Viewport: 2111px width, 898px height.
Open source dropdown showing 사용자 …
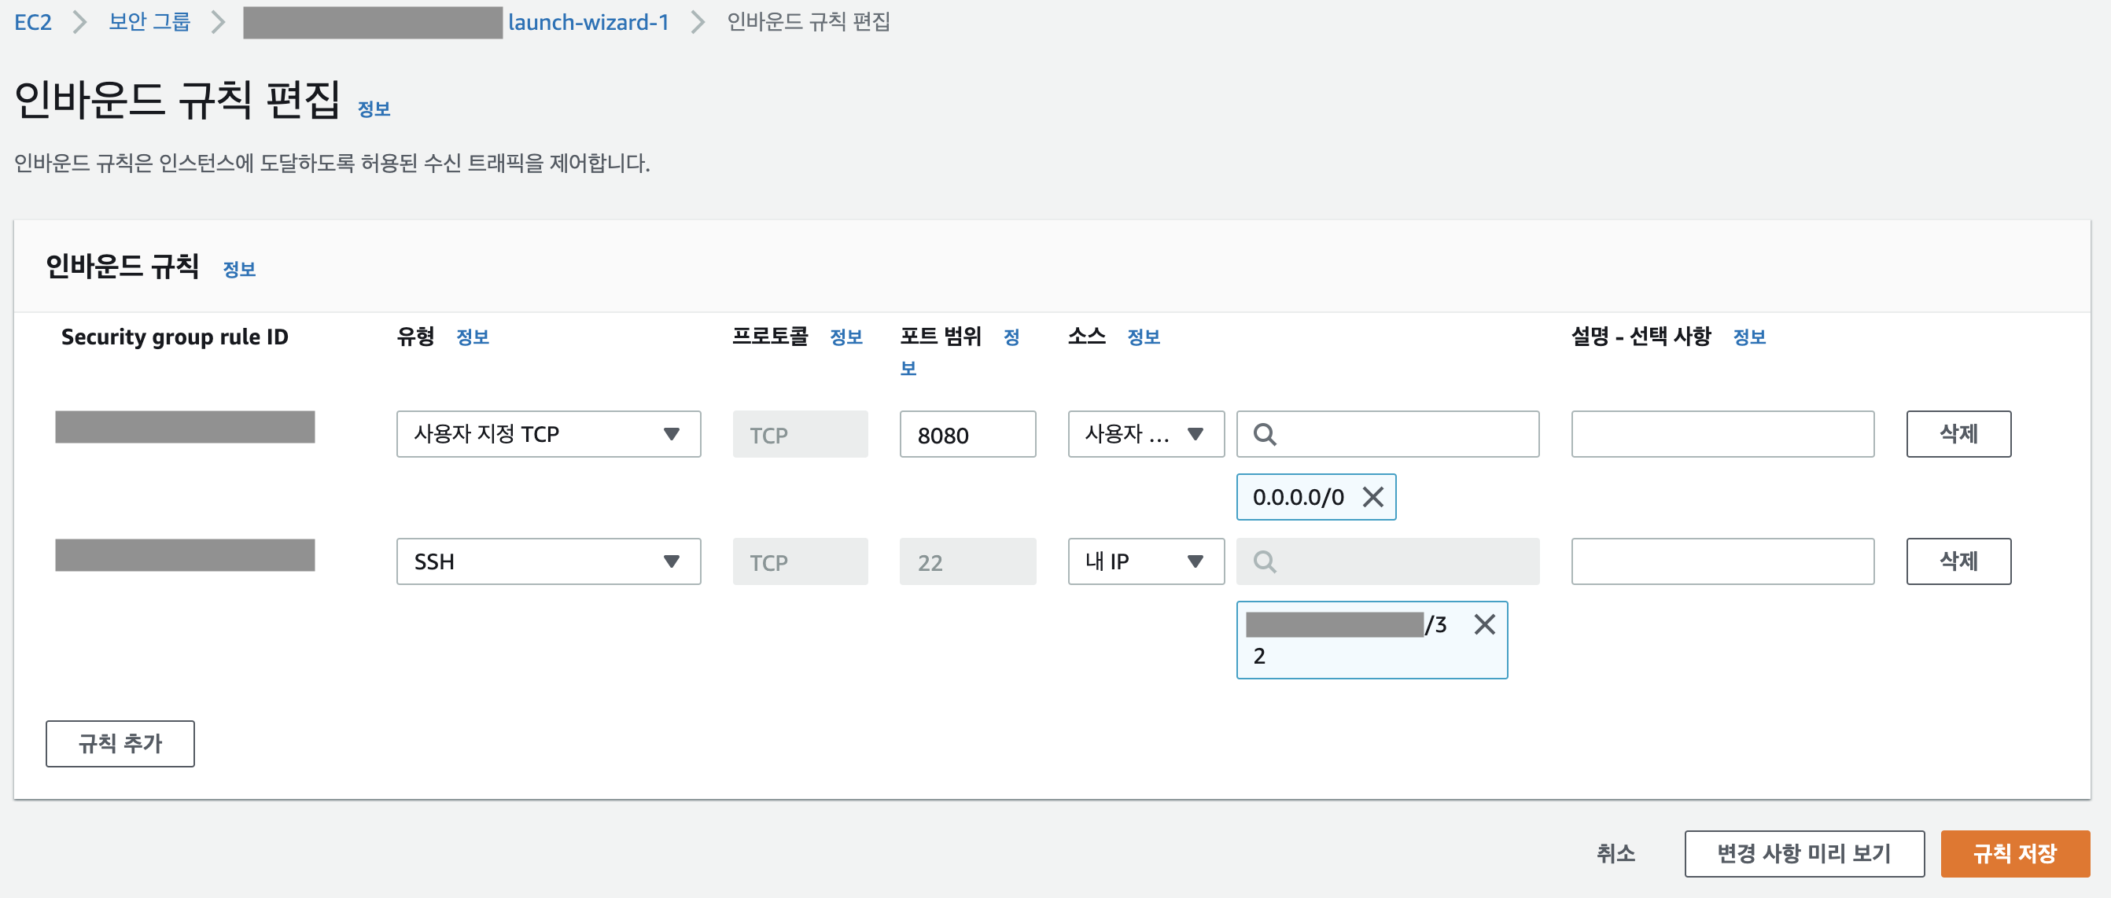click(1146, 434)
